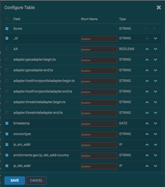
Task: Move timestamp field up one row
Action: 147,123
